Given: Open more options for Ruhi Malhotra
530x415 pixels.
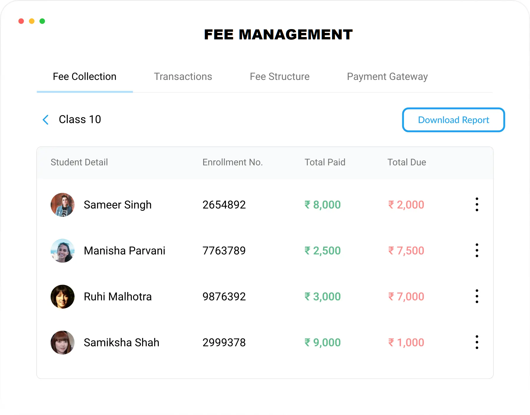Looking at the screenshot, I should tap(477, 296).
